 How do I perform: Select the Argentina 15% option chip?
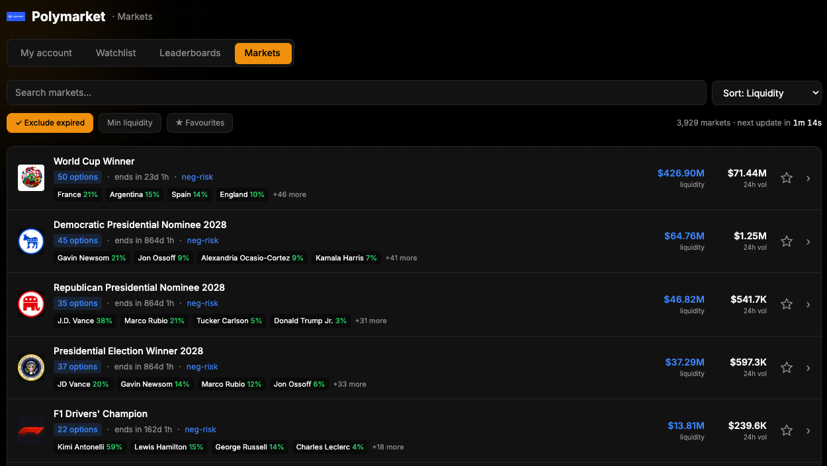[x=134, y=194]
